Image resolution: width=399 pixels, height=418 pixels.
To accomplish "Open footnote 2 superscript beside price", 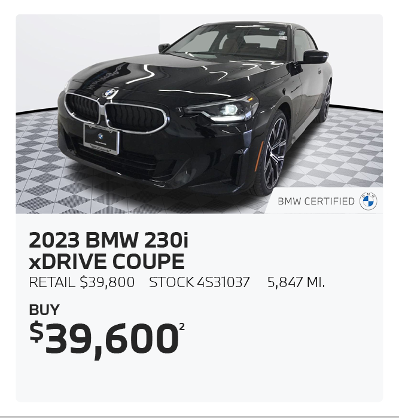I will click(x=182, y=327).
